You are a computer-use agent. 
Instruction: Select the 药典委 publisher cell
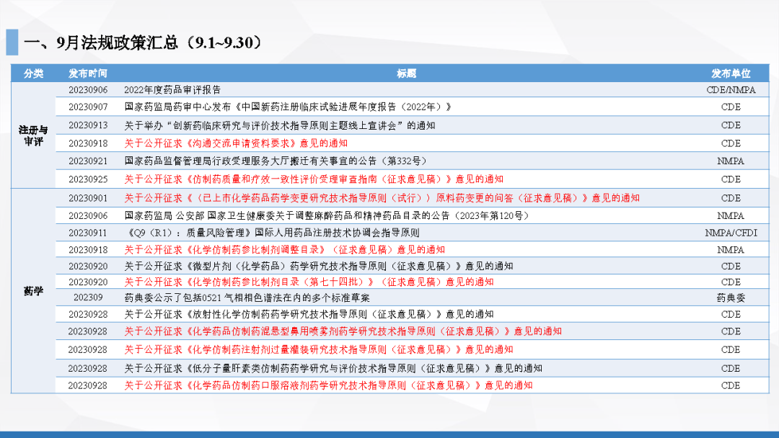(x=731, y=298)
